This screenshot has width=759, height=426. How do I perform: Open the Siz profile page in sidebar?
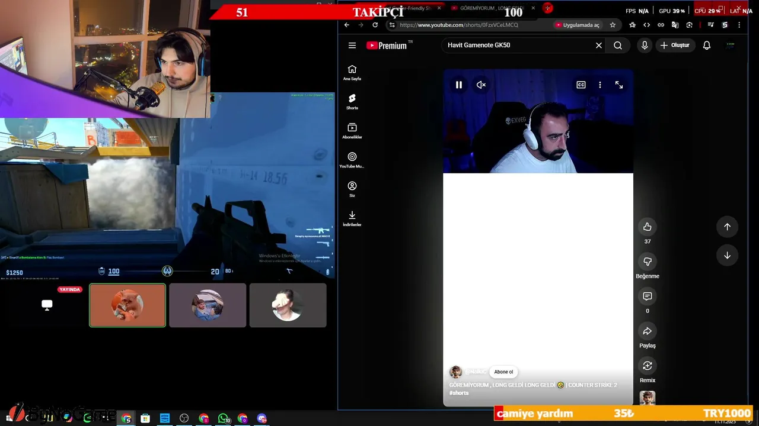point(352,189)
